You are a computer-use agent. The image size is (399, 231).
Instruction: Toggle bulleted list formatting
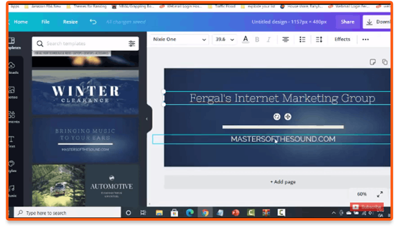pyautogui.click(x=302, y=40)
